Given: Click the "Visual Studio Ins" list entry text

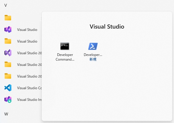Looking at the screenshot, I should [x=29, y=100].
